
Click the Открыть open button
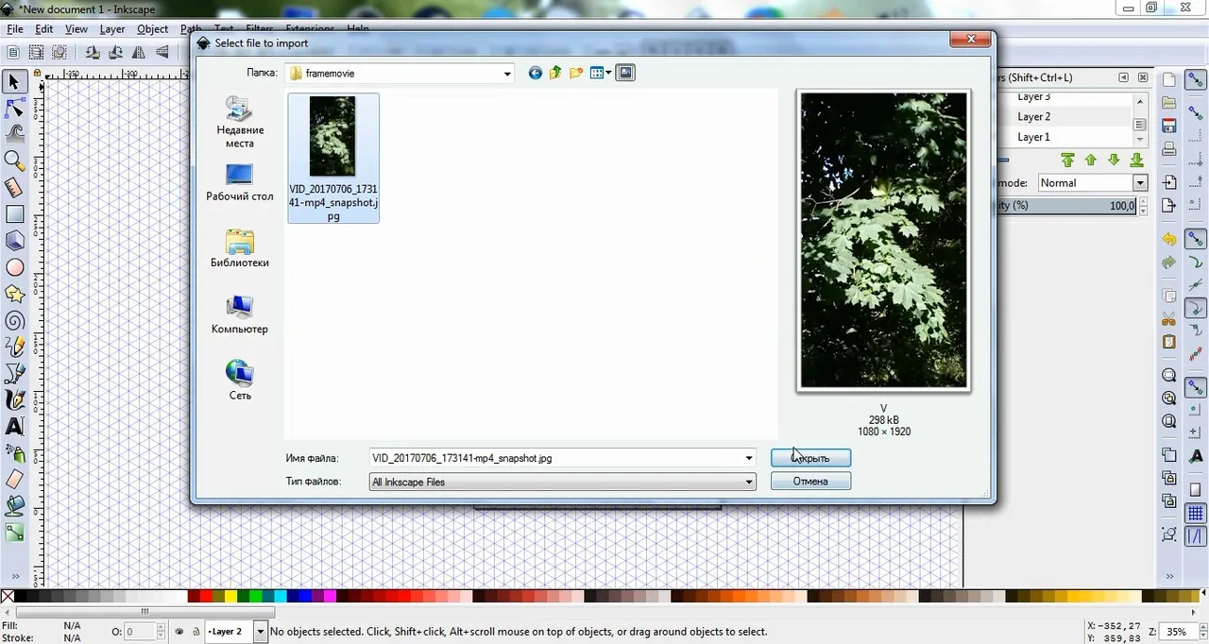(x=810, y=458)
